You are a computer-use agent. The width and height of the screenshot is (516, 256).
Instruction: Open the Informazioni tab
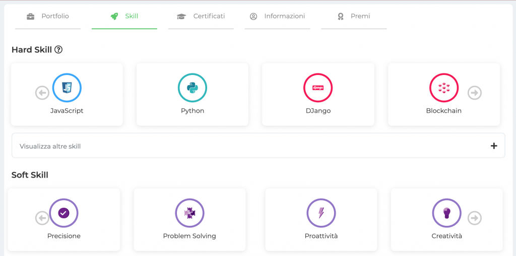click(x=278, y=17)
